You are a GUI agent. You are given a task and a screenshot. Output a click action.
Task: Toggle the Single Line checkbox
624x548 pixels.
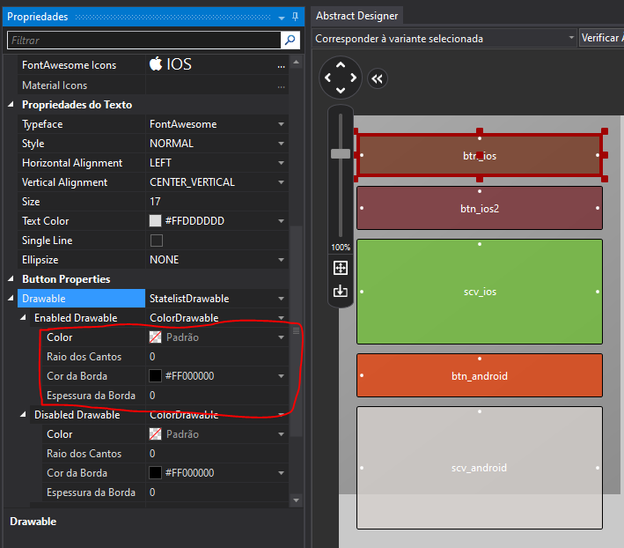pos(157,241)
